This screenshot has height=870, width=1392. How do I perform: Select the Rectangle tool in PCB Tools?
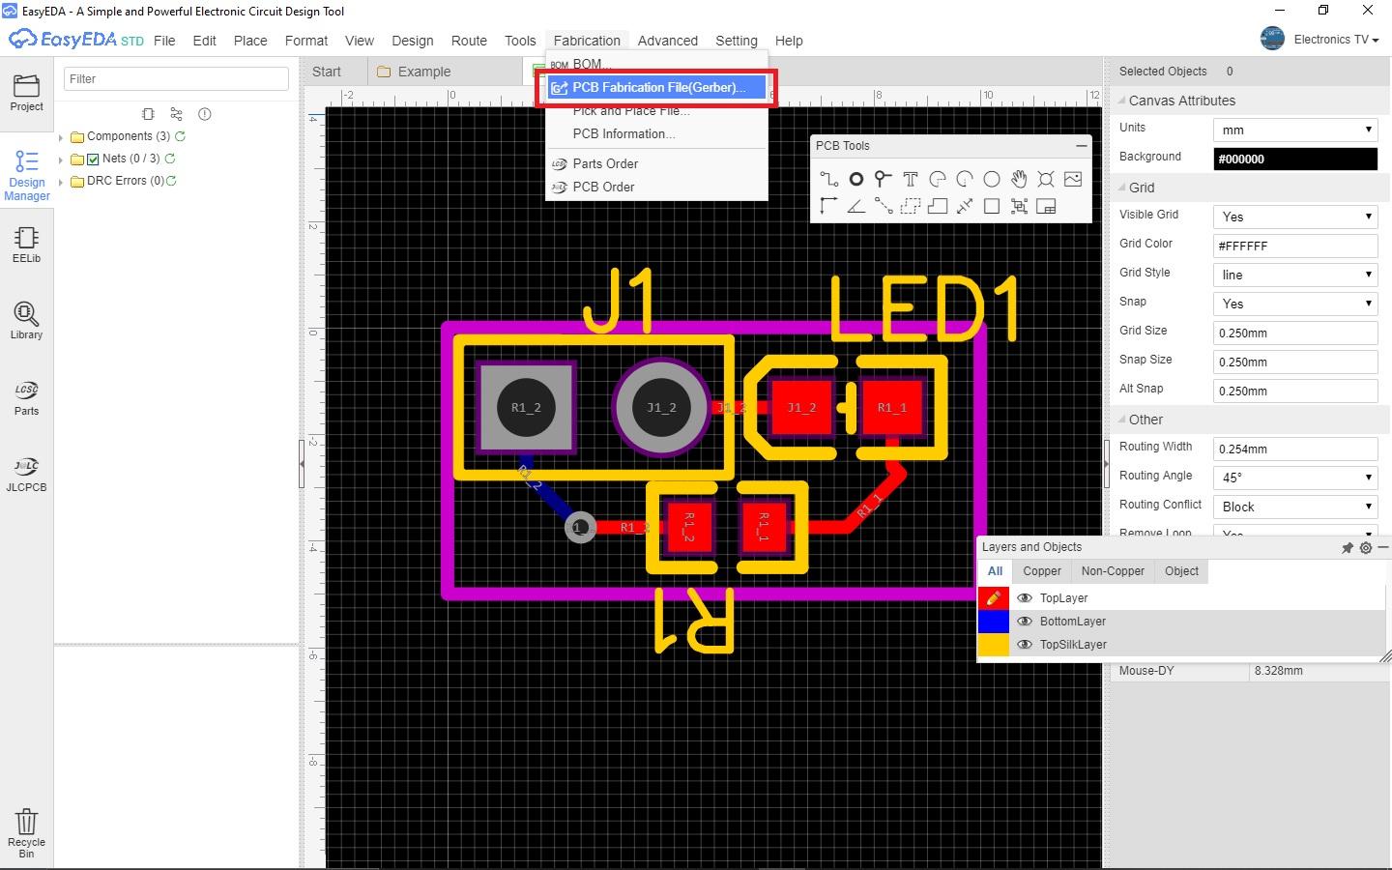click(991, 206)
